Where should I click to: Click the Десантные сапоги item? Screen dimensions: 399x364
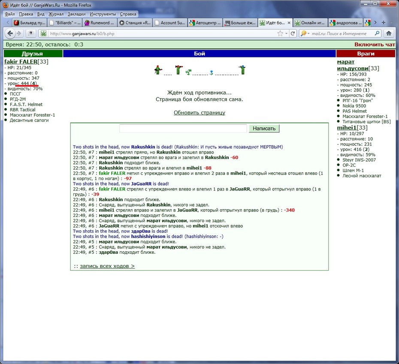click(29, 120)
